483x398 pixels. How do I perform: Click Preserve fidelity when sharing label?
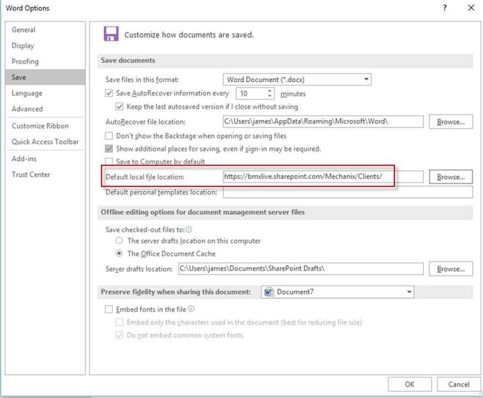click(x=176, y=292)
